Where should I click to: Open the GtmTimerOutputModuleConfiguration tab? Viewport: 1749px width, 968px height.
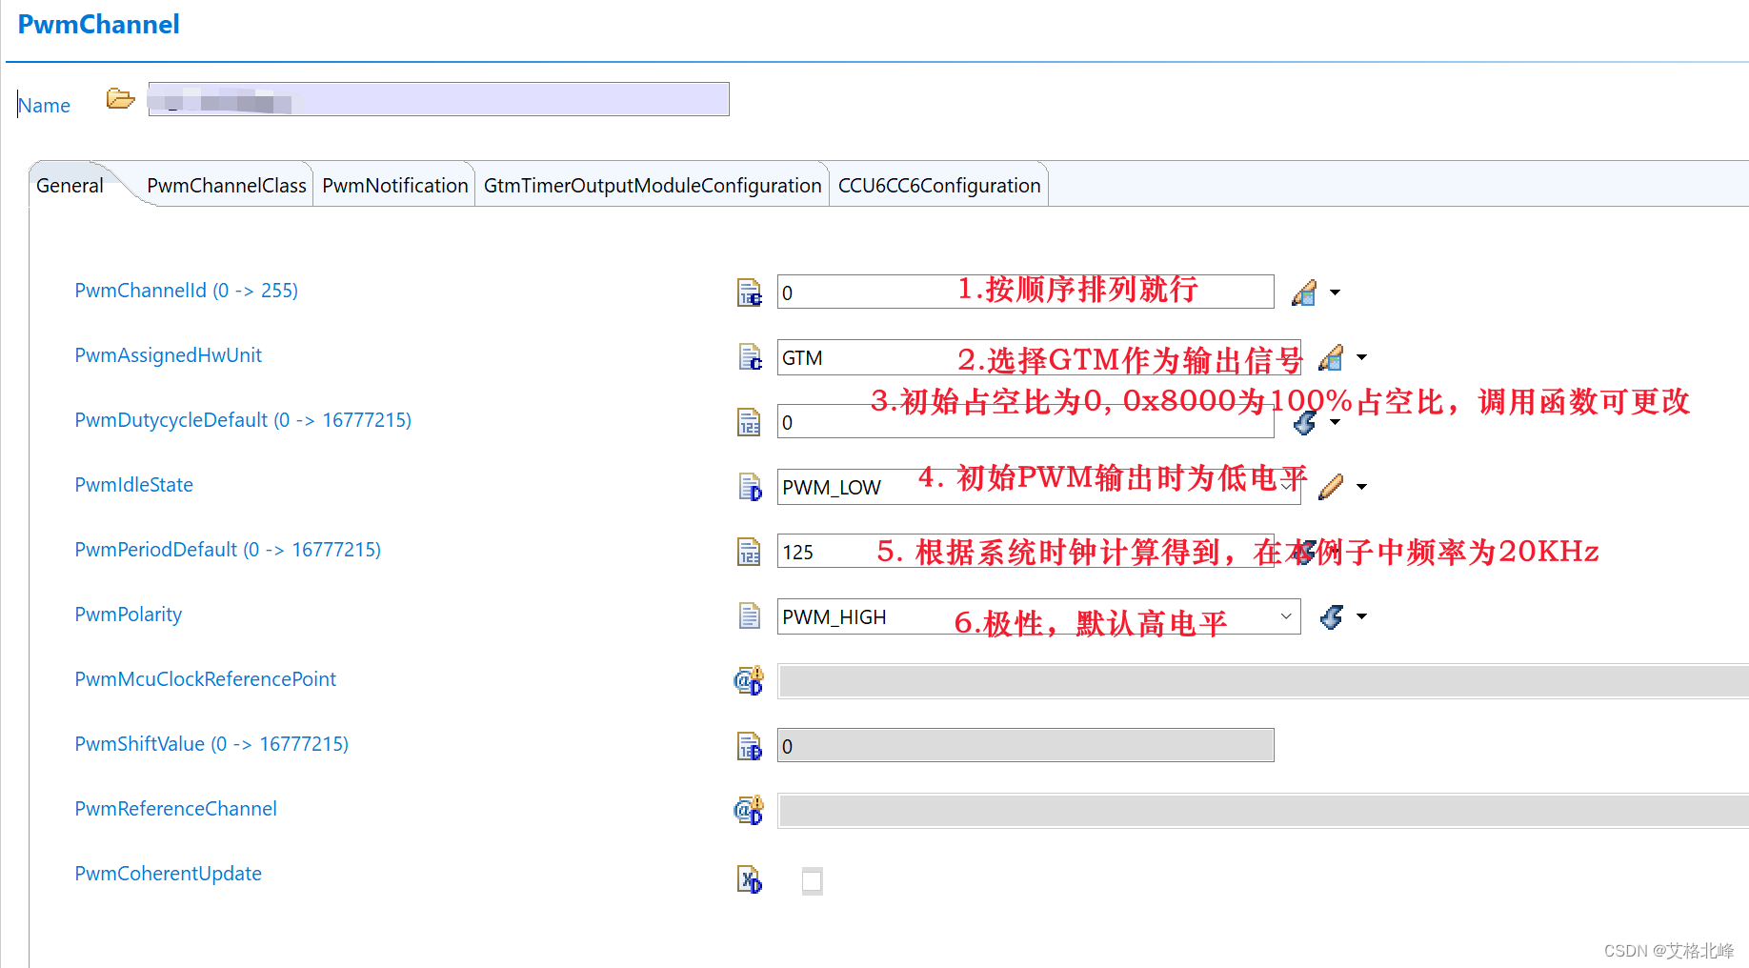(652, 185)
